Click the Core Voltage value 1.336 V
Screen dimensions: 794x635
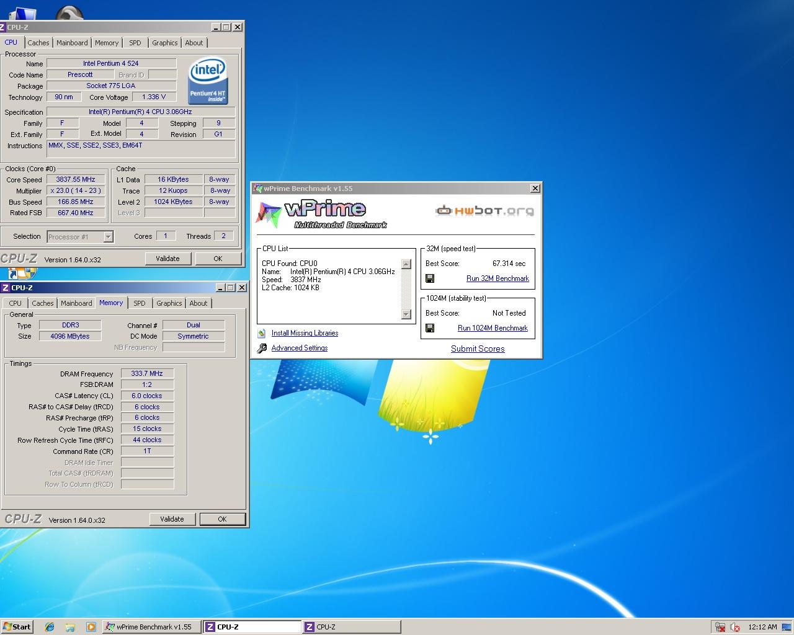tap(154, 97)
